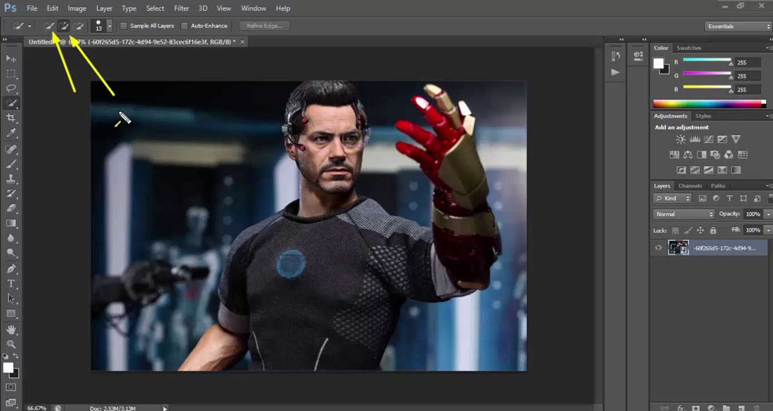Select the Eyedropper tool

pyautogui.click(x=11, y=133)
